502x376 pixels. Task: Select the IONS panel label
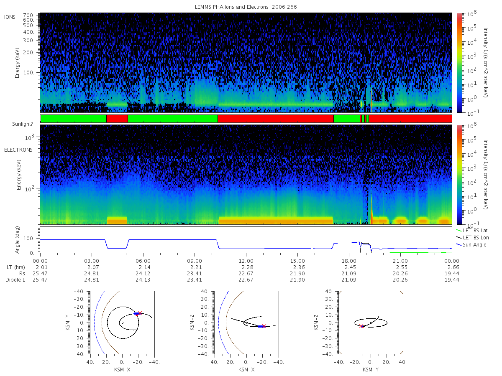[x=10, y=17]
